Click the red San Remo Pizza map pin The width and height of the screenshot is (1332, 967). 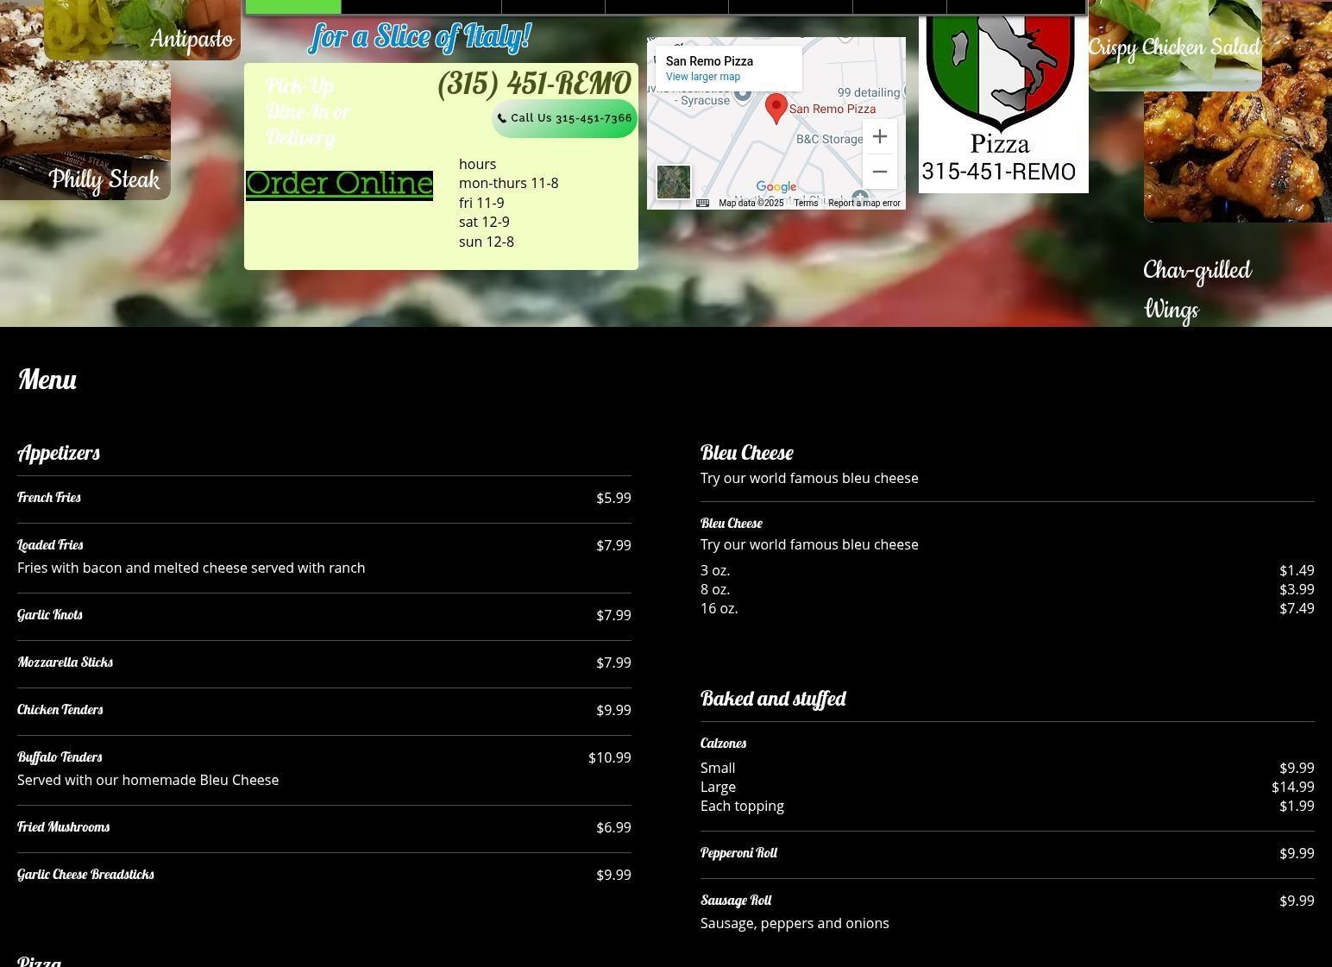(x=776, y=109)
